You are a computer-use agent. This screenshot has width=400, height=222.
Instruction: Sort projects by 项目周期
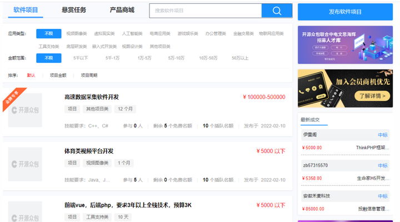pyautogui.click(x=89, y=75)
